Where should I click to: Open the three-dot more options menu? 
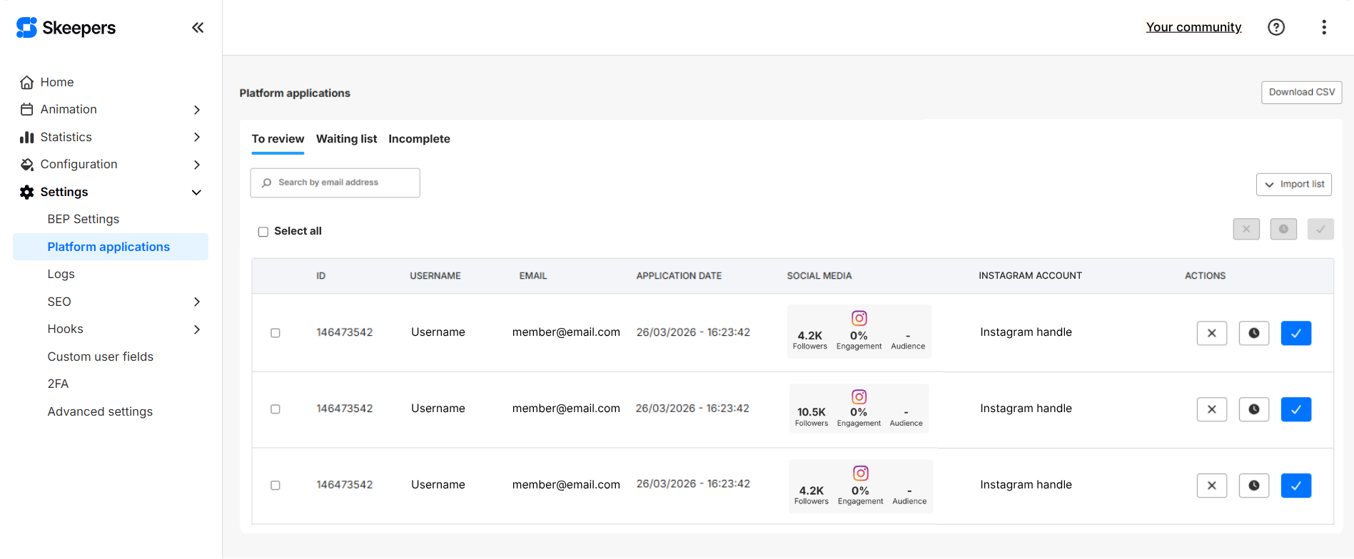point(1323,27)
